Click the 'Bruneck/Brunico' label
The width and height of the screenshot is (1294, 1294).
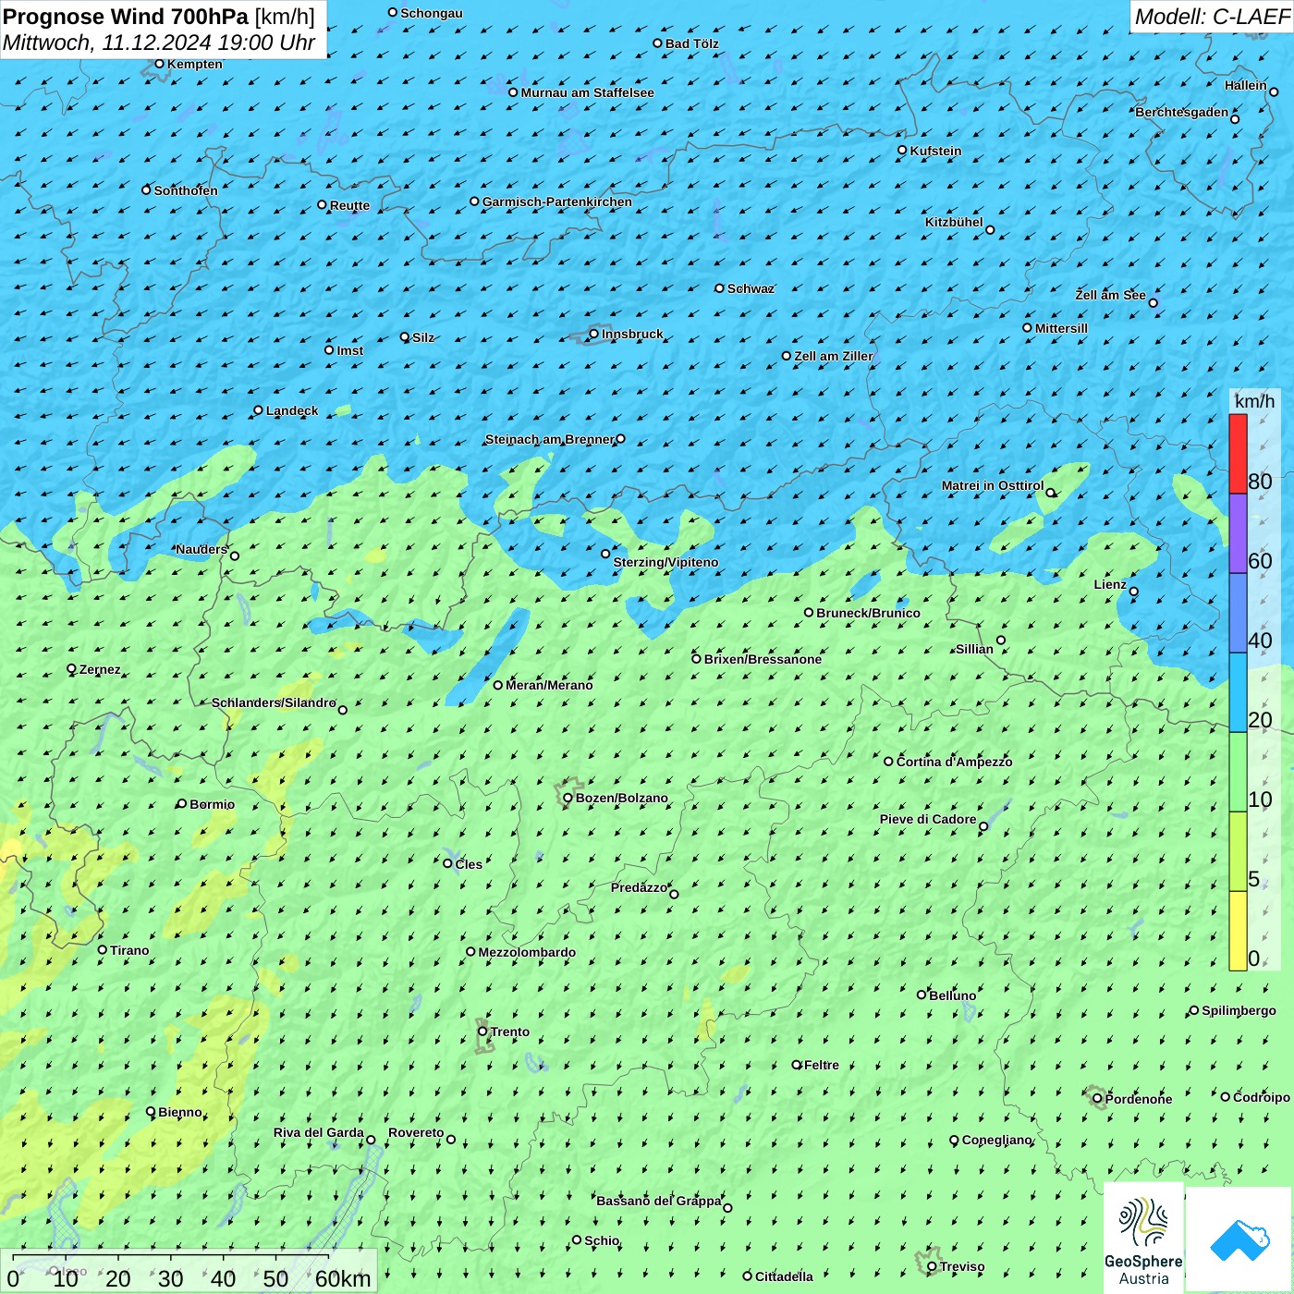click(868, 613)
